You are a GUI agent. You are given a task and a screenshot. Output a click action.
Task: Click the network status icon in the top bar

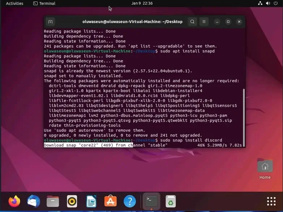(260, 3)
